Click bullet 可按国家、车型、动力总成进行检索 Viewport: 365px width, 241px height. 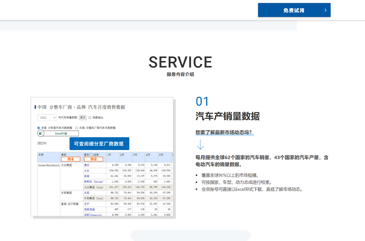pyautogui.click(x=237, y=182)
